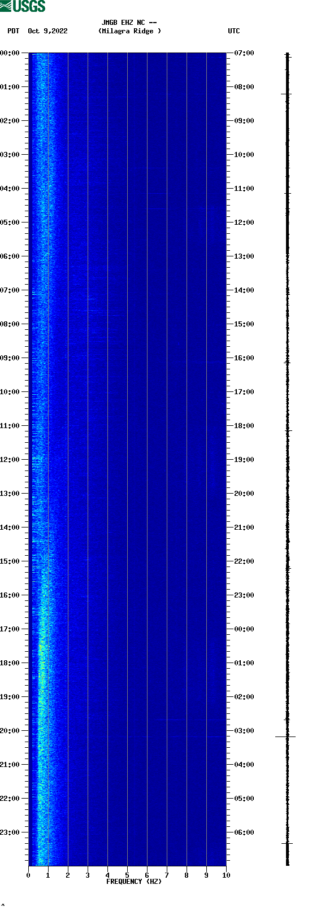Select the 03:00 label on PDT axis
The height and width of the screenshot is (911, 312).
[x=10, y=155]
